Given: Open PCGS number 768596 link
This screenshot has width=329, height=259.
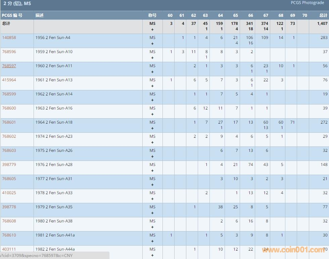Looking at the screenshot, I should (9, 52).
